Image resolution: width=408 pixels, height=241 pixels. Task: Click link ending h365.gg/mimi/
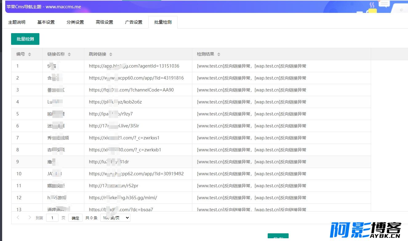coord(123,198)
